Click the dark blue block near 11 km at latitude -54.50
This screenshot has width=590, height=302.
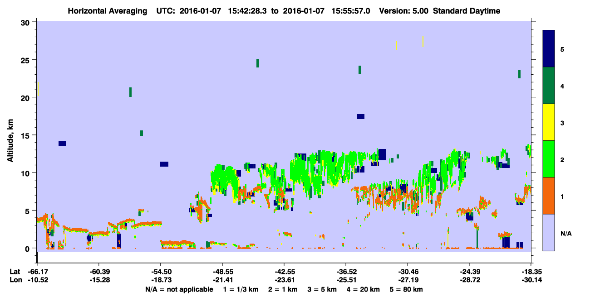164,164
